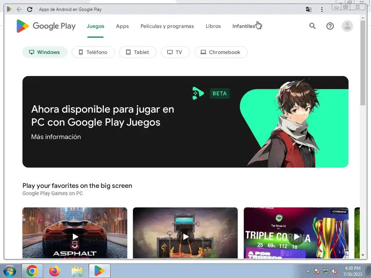Open the three-dot browser menu
This screenshot has height=278, width=371.
pos(322,9)
